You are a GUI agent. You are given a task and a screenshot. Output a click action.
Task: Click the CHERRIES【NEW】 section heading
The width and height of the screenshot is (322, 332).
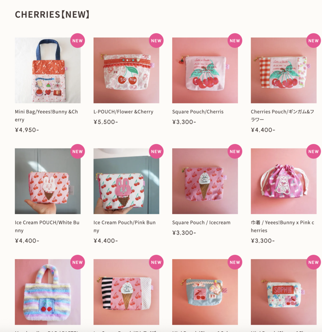[52, 14]
